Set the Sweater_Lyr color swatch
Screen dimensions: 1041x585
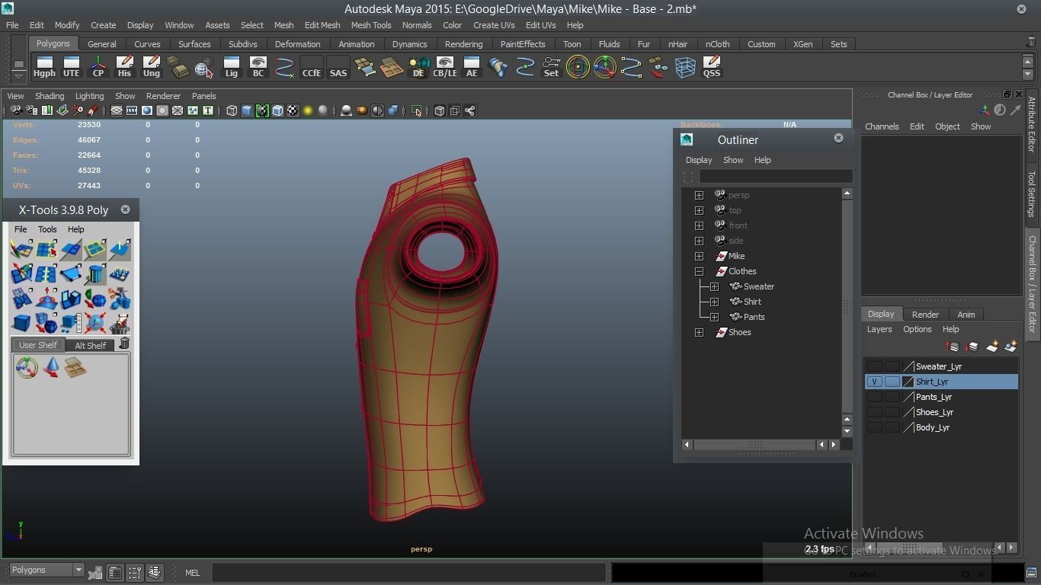click(908, 366)
